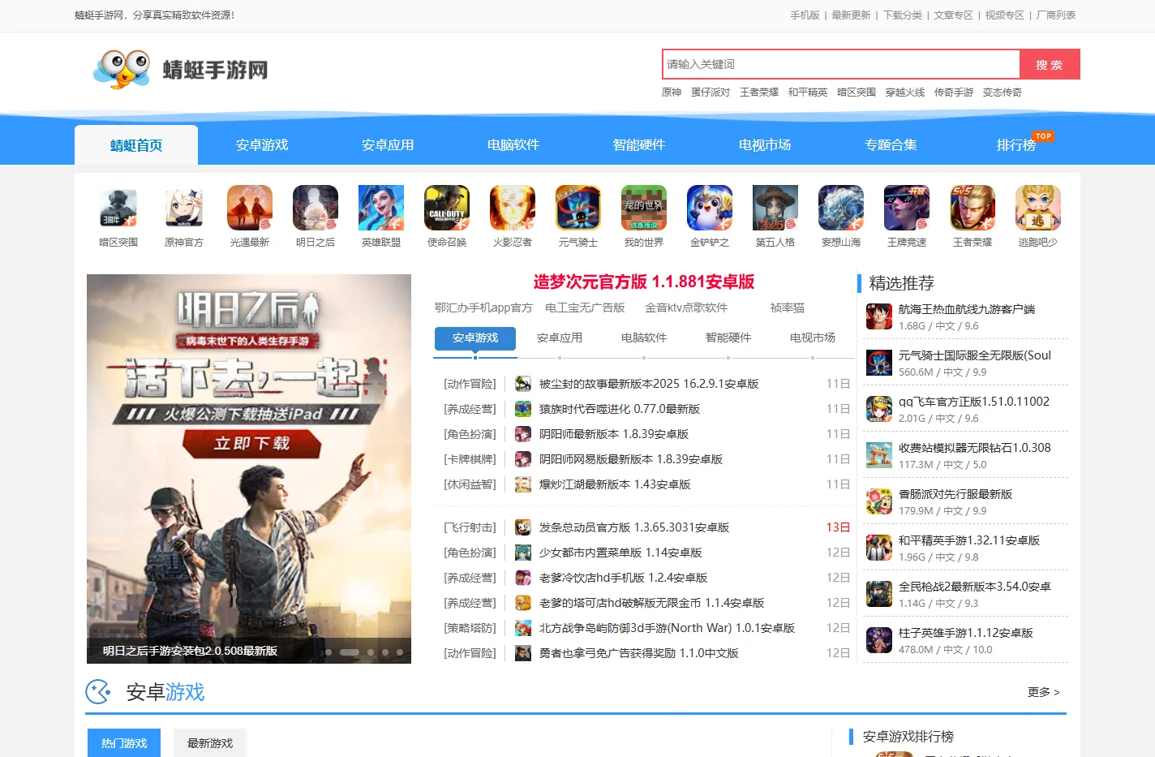This screenshot has width=1155, height=757.
Task: Open the 妄想山海 game icon
Action: click(x=841, y=208)
